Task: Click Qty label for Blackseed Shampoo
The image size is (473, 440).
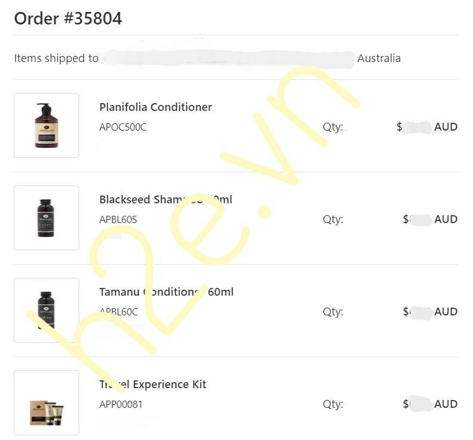Action: (333, 219)
